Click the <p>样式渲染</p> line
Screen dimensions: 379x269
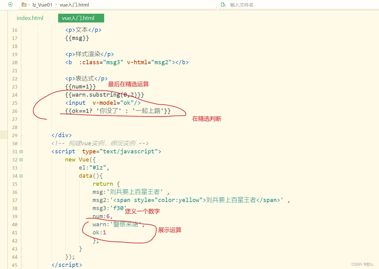click(x=89, y=54)
